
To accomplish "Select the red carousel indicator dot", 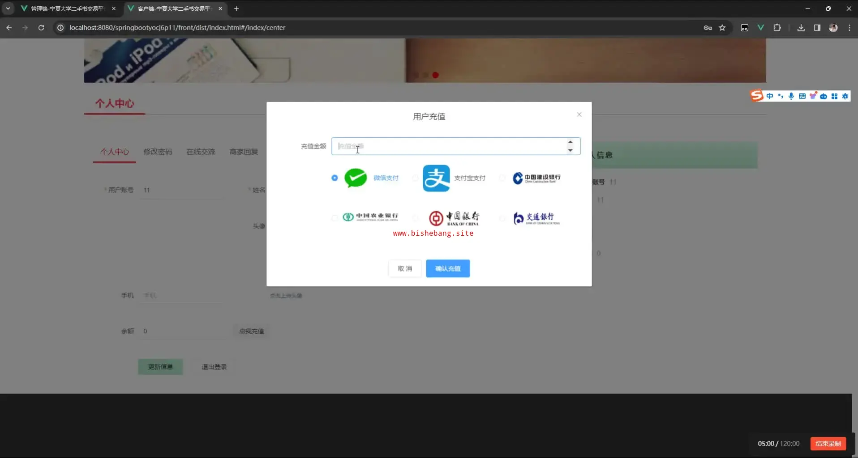I will [435, 75].
